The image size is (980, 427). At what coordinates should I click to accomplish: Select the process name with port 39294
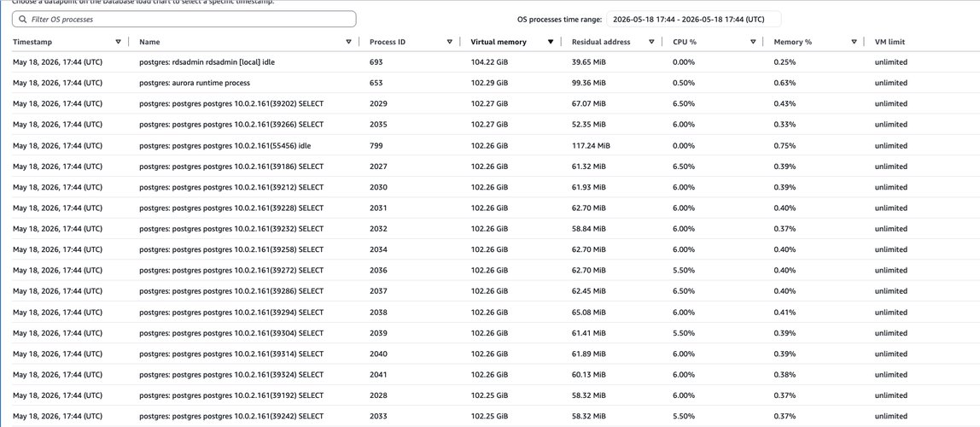click(x=231, y=312)
